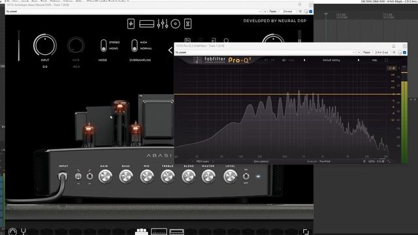Click the undo arrow in Pro-Q 3 header
Screen dimensions: 418x235
(x=266, y=60)
